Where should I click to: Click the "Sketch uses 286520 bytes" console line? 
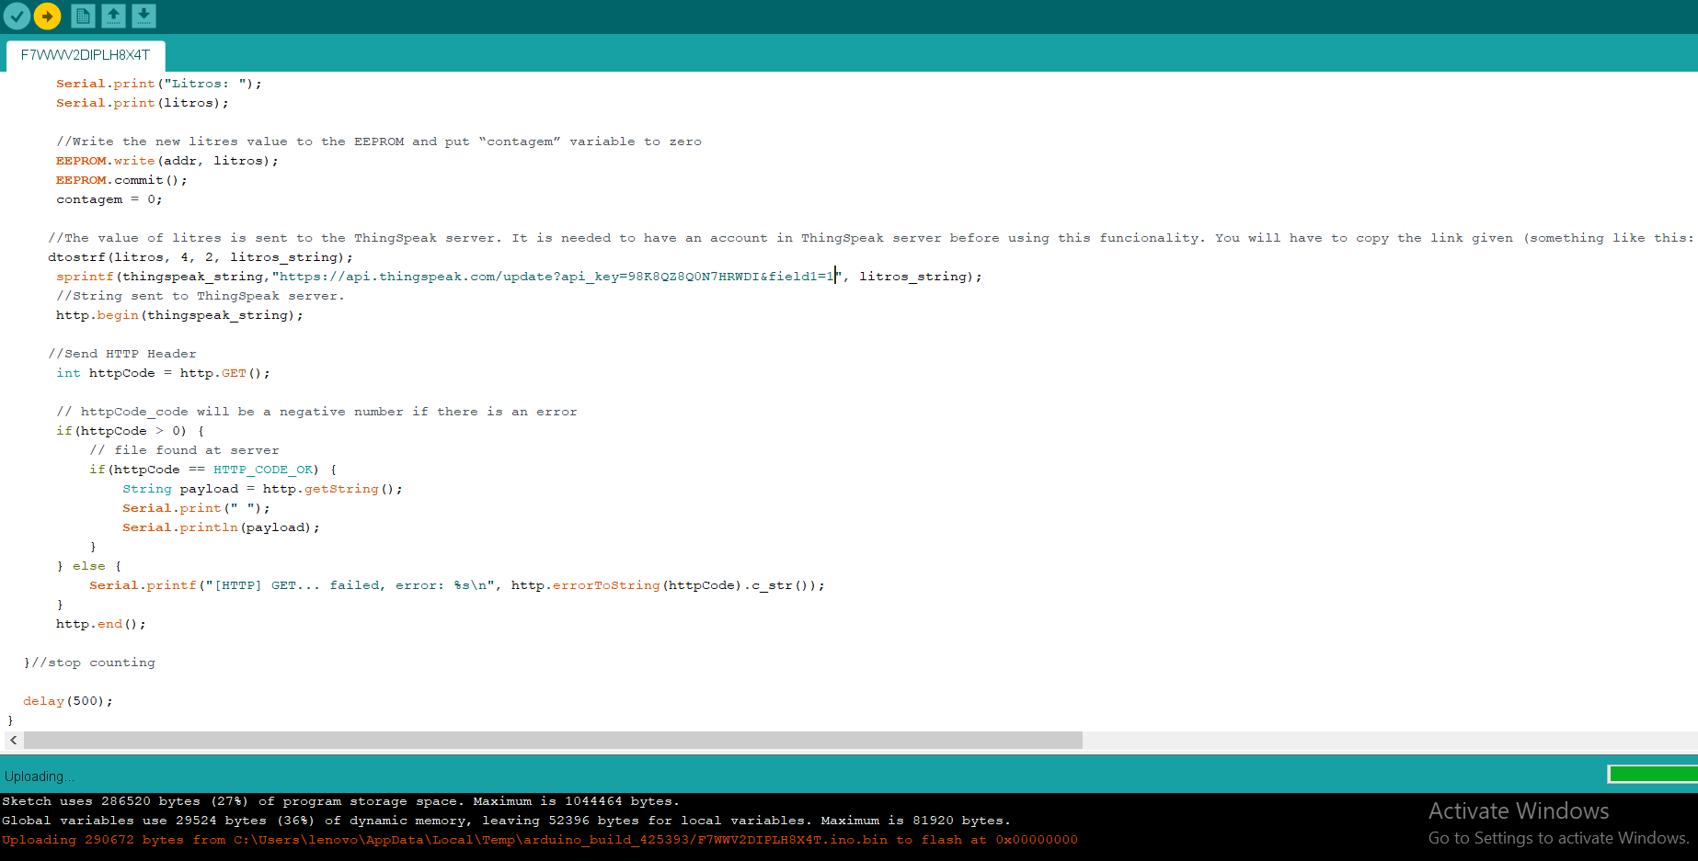[x=340, y=801]
